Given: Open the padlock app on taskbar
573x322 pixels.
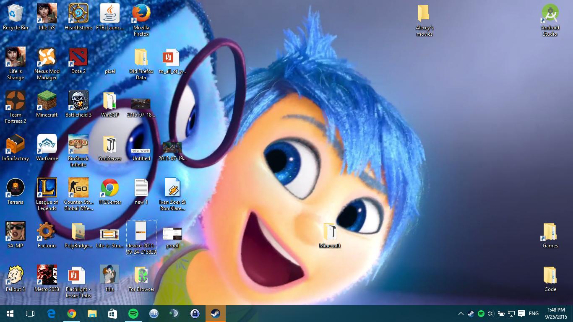Looking at the screenshot, I should point(195,314).
